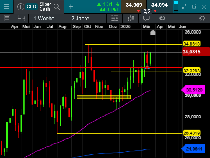Open the 1 Woche interval dropdown
This screenshot has height=158, width=210.
pyautogui.click(x=47, y=19)
